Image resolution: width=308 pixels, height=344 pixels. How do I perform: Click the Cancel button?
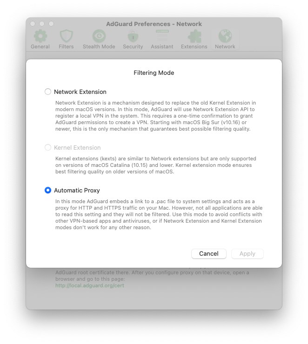coord(209,254)
